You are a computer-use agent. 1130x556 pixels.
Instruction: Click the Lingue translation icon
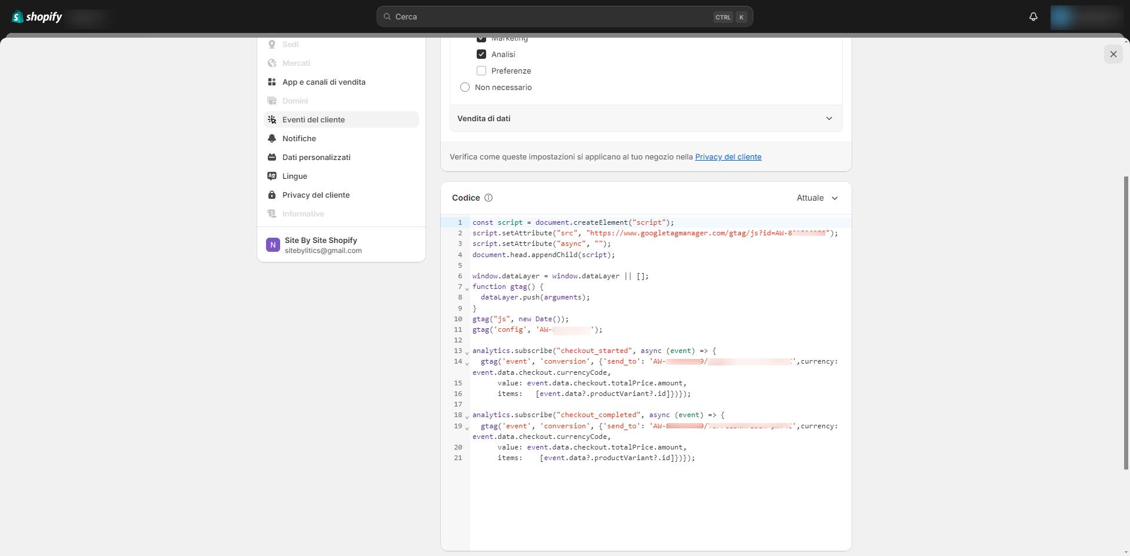[272, 176]
